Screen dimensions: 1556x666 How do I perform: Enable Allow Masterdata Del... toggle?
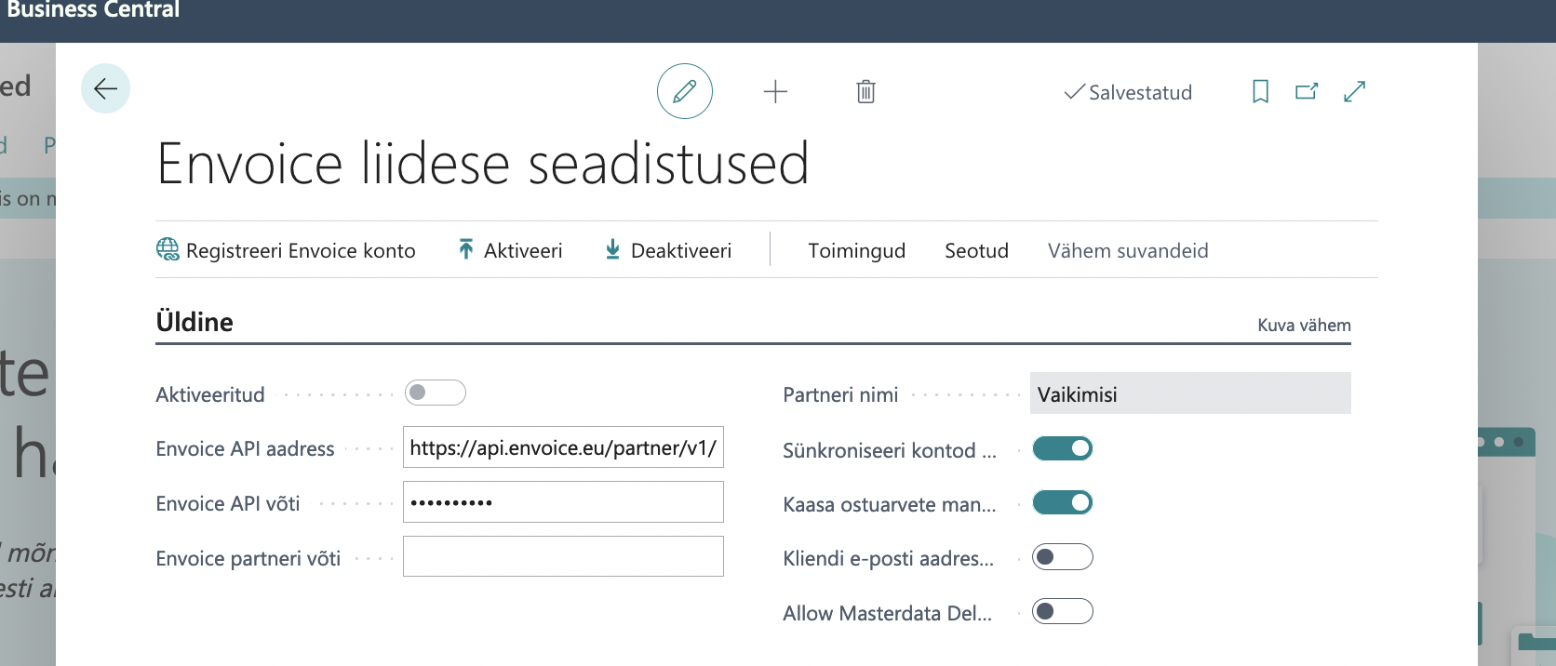point(1063,611)
